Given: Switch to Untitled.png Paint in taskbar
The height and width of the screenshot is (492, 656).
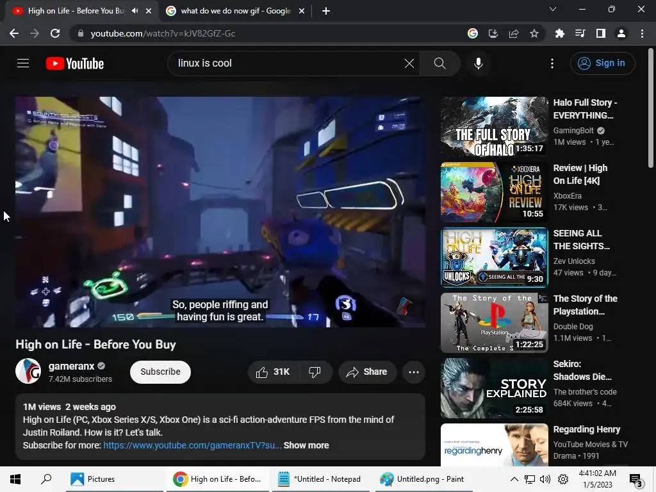Looking at the screenshot, I should [x=423, y=479].
